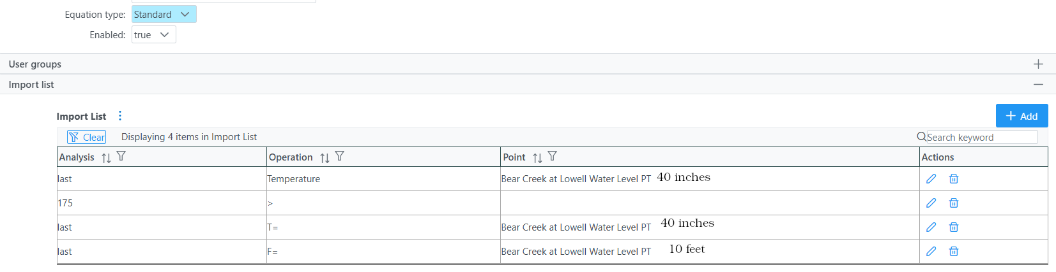Edit the F= operation row
The width and height of the screenshot is (1056, 272).
click(x=931, y=252)
